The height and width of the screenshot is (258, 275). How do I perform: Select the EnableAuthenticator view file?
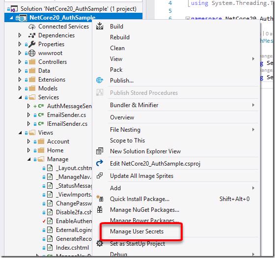[x=74, y=221]
